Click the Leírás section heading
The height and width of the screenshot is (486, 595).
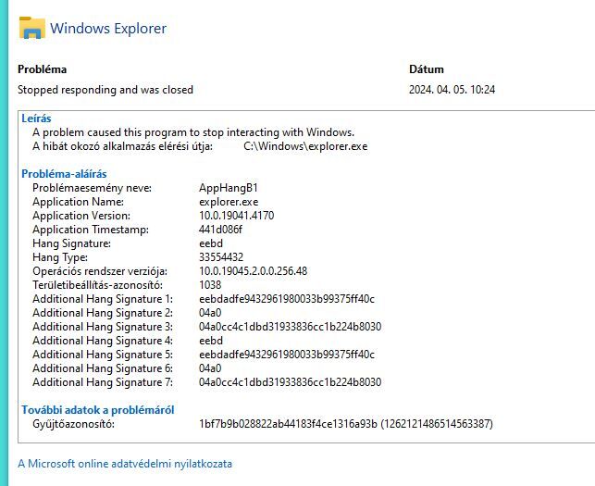(36, 118)
